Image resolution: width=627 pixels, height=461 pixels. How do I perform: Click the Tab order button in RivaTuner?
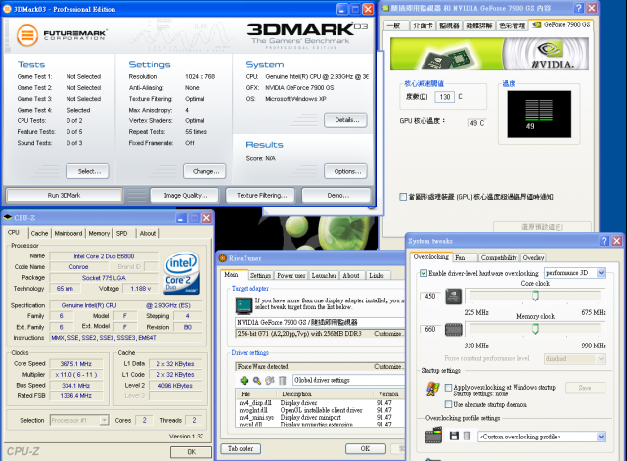tap(241, 449)
